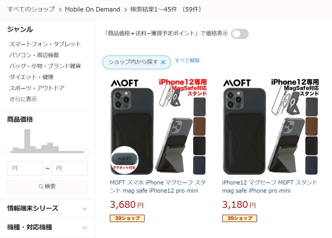The width and height of the screenshot is (332, 238).
Task: Select the パソコン・周辺機器 genre
Action: (34, 55)
